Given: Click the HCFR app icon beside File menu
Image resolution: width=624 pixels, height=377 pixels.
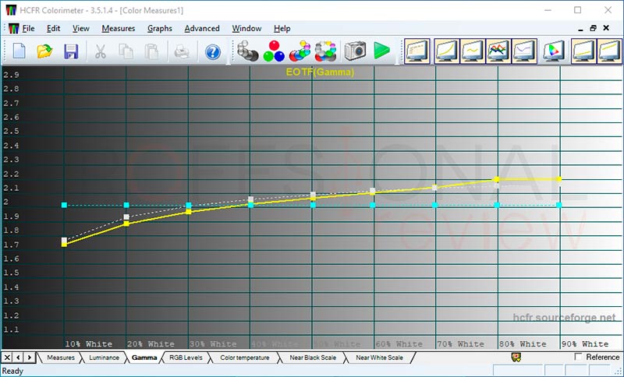Looking at the screenshot, I should click(x=14, y=29).
